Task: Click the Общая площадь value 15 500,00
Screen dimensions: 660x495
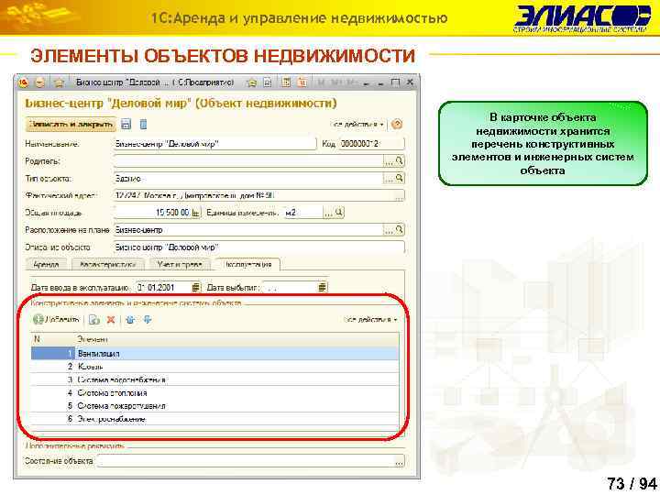Action: 152,213
